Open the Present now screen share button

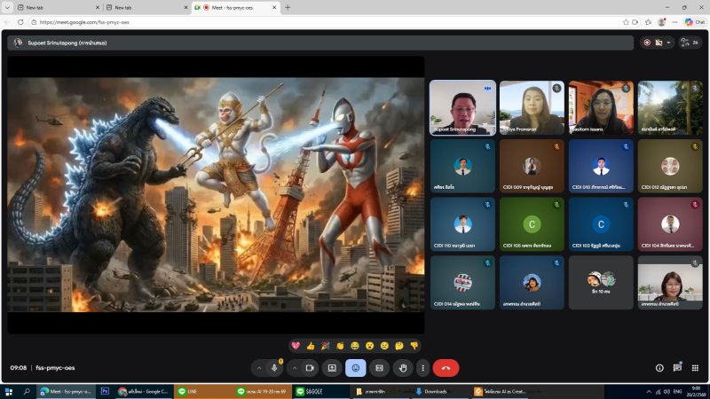tap(333, 367)
